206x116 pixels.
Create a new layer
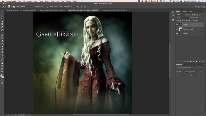199,61
